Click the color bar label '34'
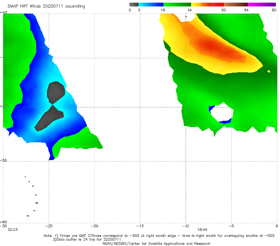Viewport: 280px width, 246px height. click(x=190, y=10)
